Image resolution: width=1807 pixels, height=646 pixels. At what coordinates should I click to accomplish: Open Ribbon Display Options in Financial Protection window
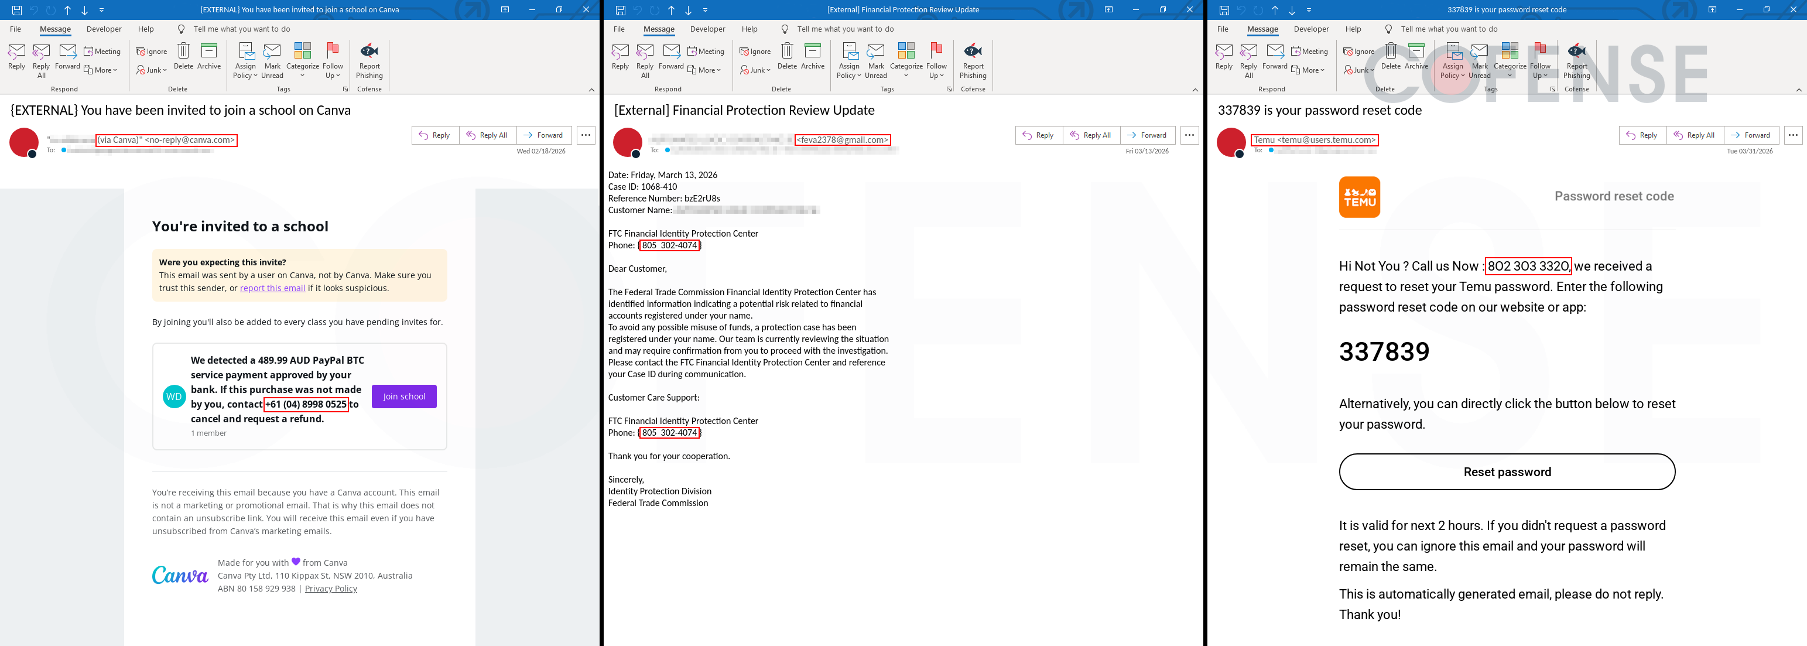click(1109, 10)
